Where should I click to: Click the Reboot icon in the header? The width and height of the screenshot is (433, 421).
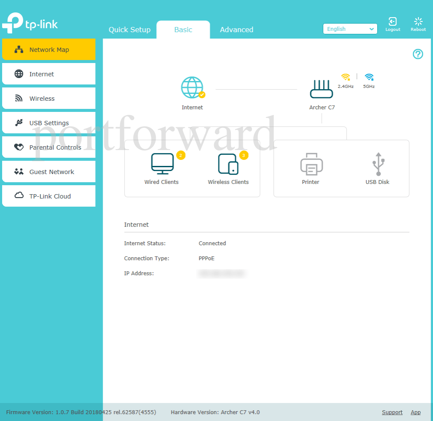coord(418,24)
